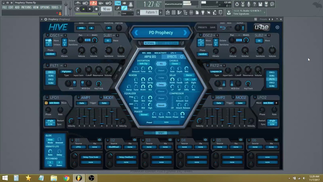Click the microphone audio recording icon

(x=249, y=4)
